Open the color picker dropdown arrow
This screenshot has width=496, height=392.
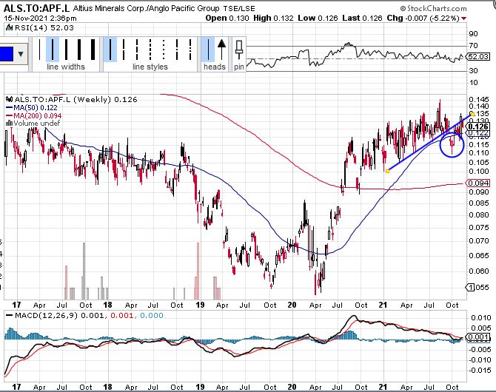click(20, 53)
